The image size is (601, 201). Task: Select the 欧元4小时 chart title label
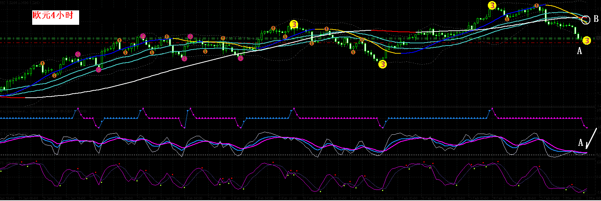tap(55, 17)
